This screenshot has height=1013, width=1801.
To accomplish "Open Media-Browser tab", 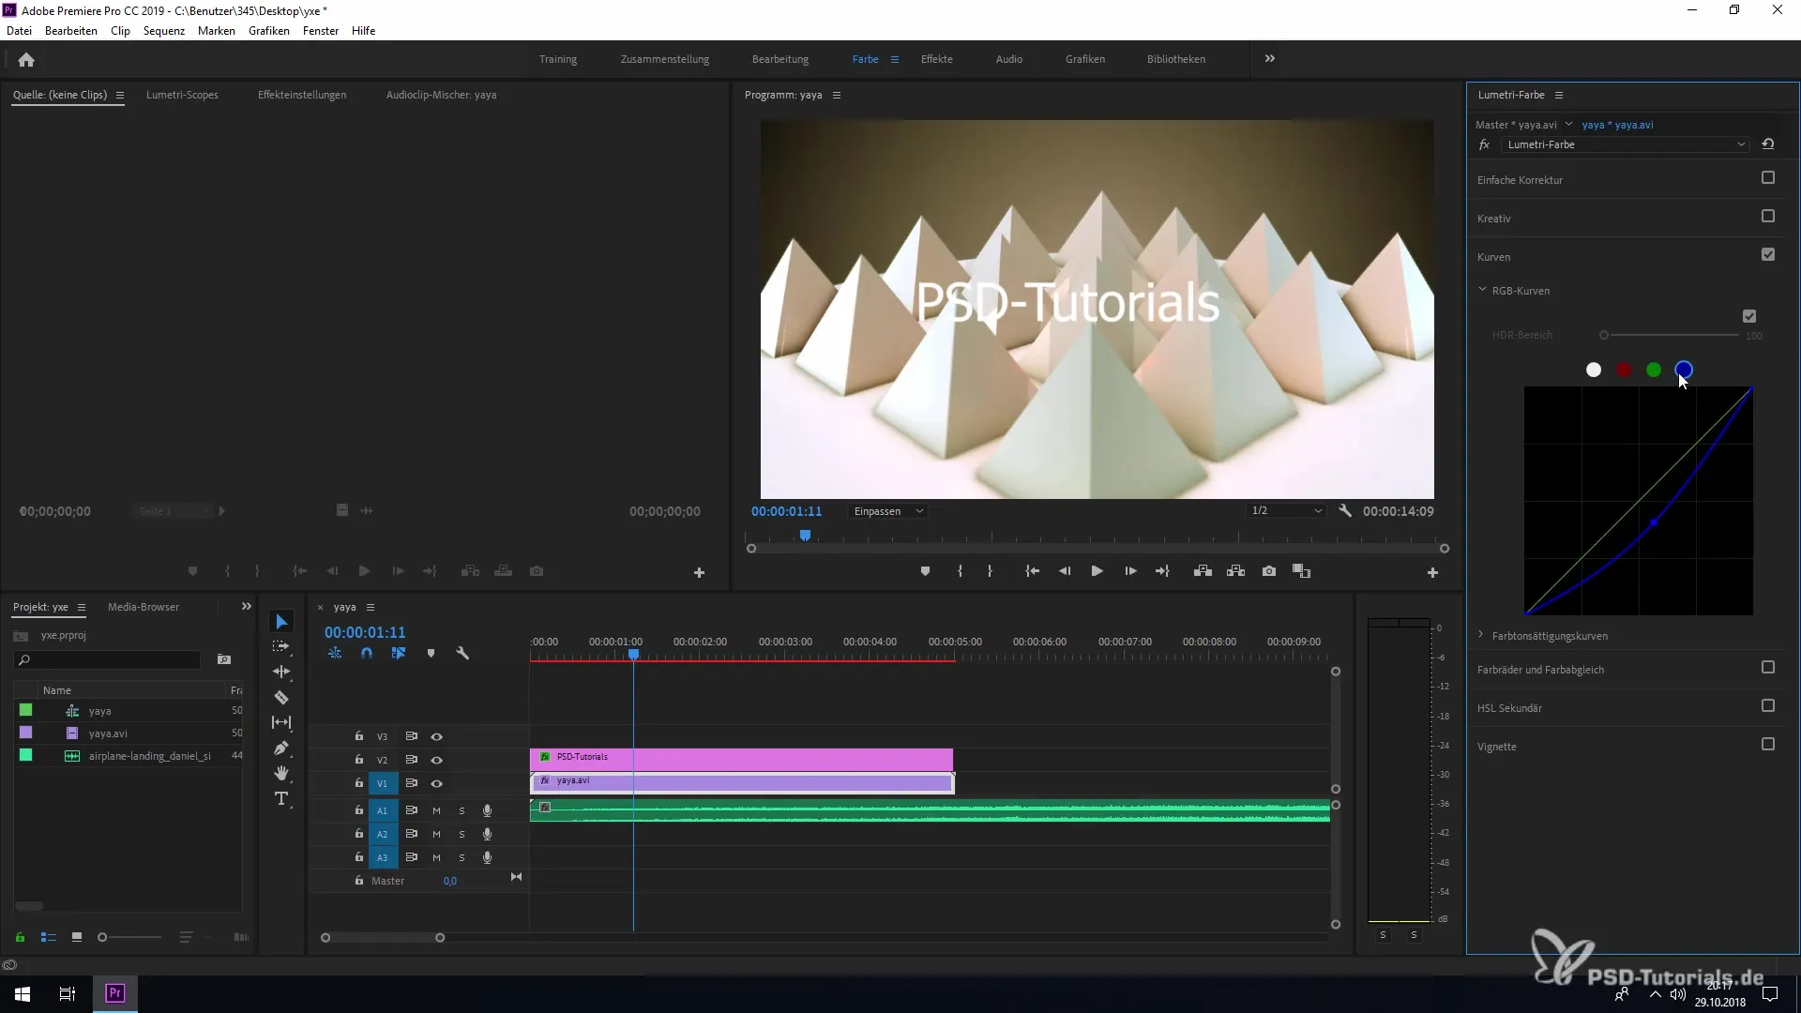I will coord(144,607).
